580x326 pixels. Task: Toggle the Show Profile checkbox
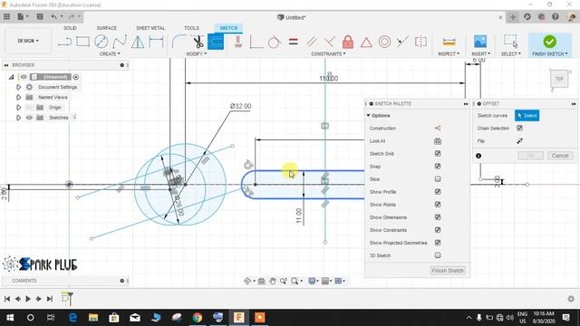tap(438, 191)
